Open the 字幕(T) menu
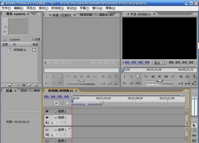This screenshot has width=199, height=143. tap(84, 8)
